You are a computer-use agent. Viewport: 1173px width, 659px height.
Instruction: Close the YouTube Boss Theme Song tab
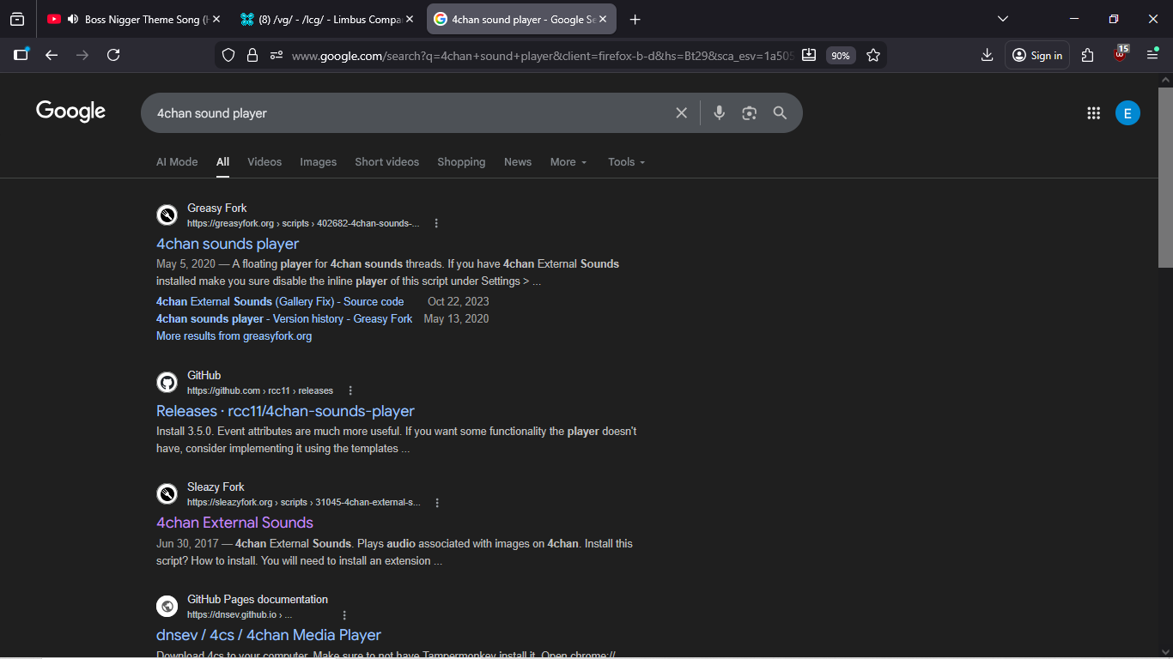216,19
